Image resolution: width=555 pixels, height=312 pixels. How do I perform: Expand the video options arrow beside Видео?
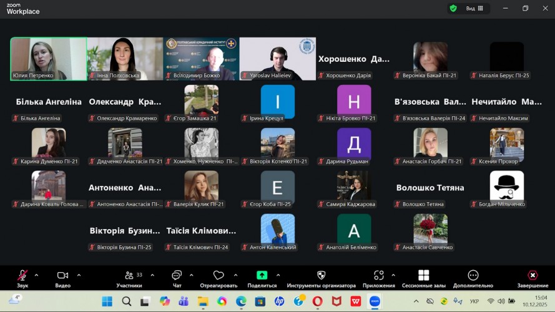(79, 275)
